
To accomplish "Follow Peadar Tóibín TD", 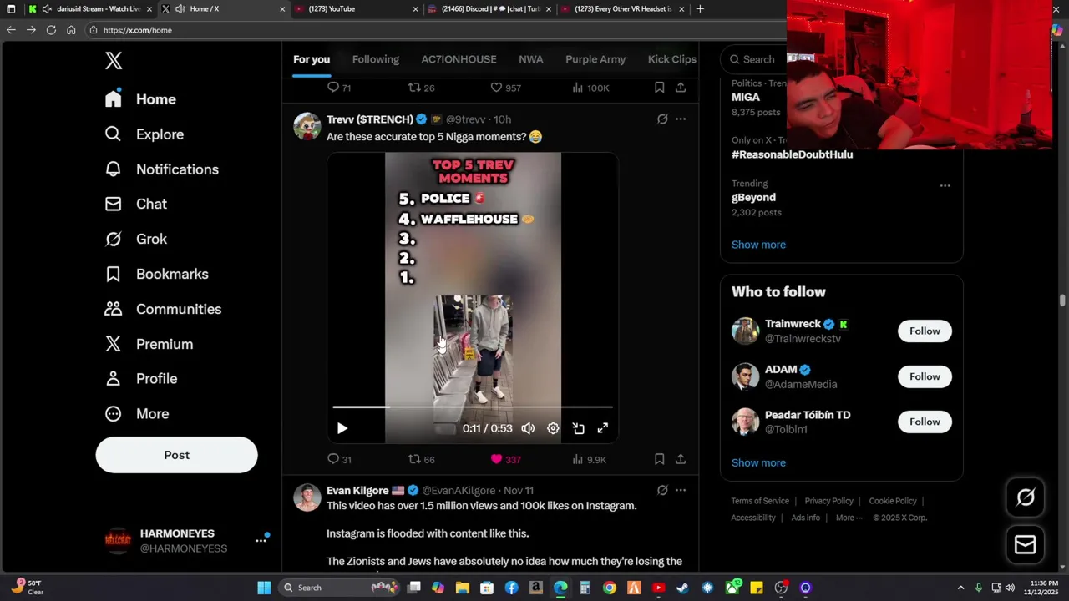I will click(925, 422).
